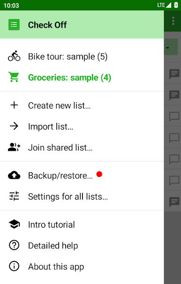Expand the dropdown arrow behind the drawer

(168, 48)
